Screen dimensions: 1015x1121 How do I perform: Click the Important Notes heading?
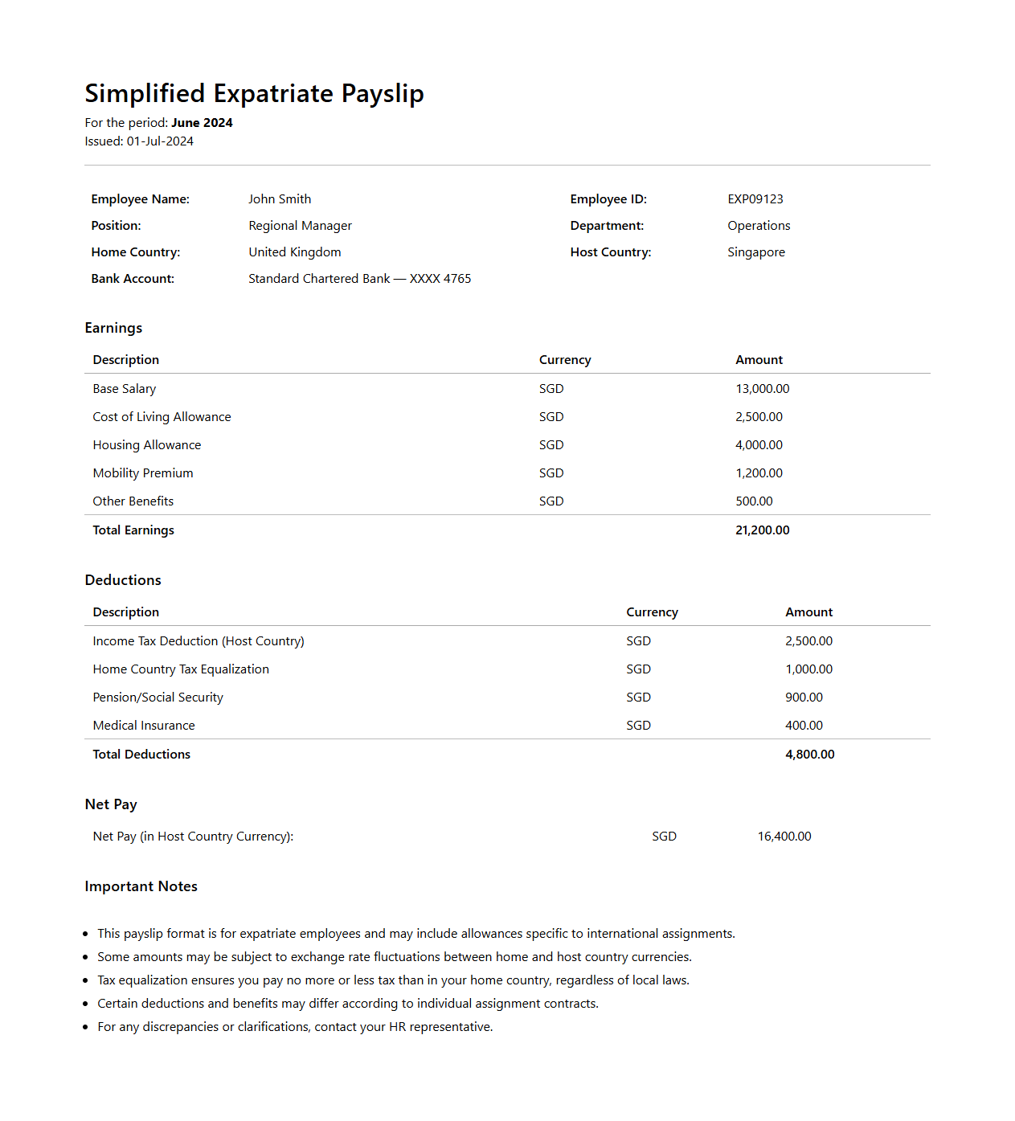tap(141, 886)
